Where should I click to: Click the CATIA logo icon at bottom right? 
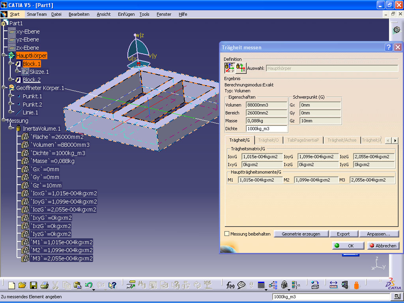click(393, 284)
